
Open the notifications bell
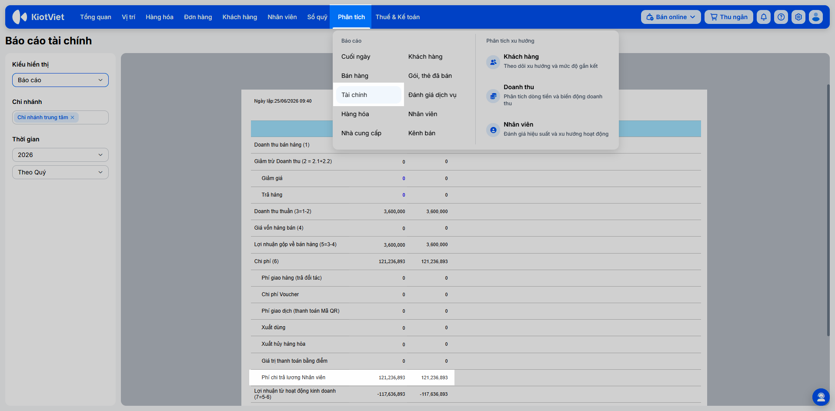(x=764, y=17)
